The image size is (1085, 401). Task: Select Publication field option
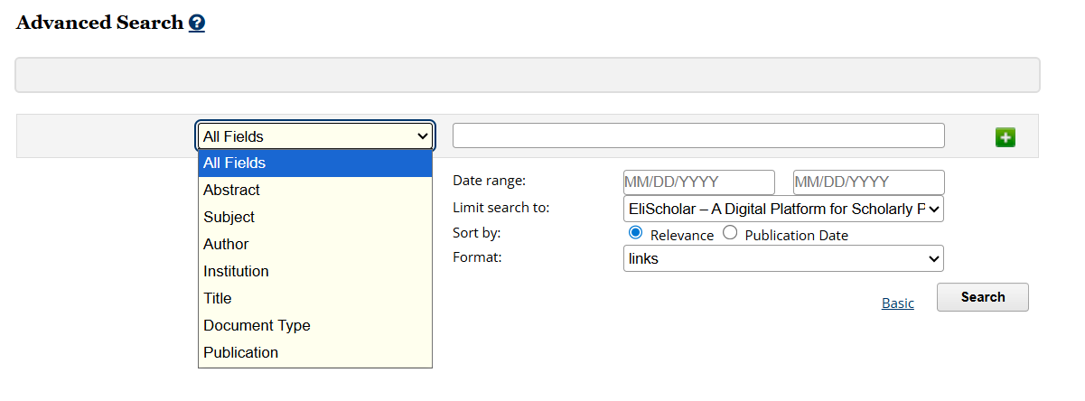pos(314,353)
